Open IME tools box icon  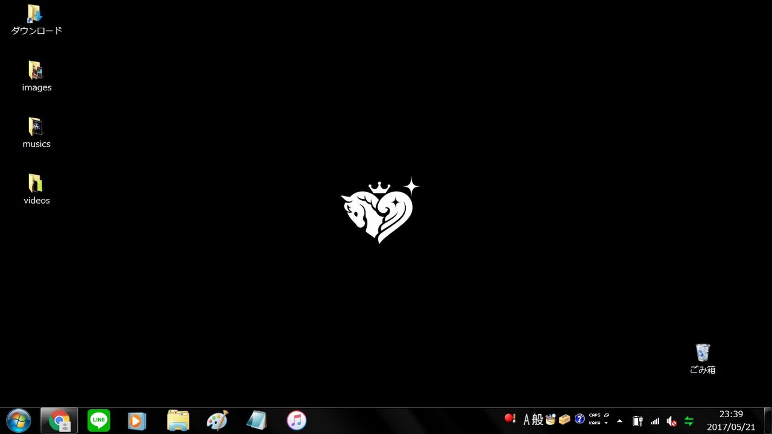click(565, 420)
